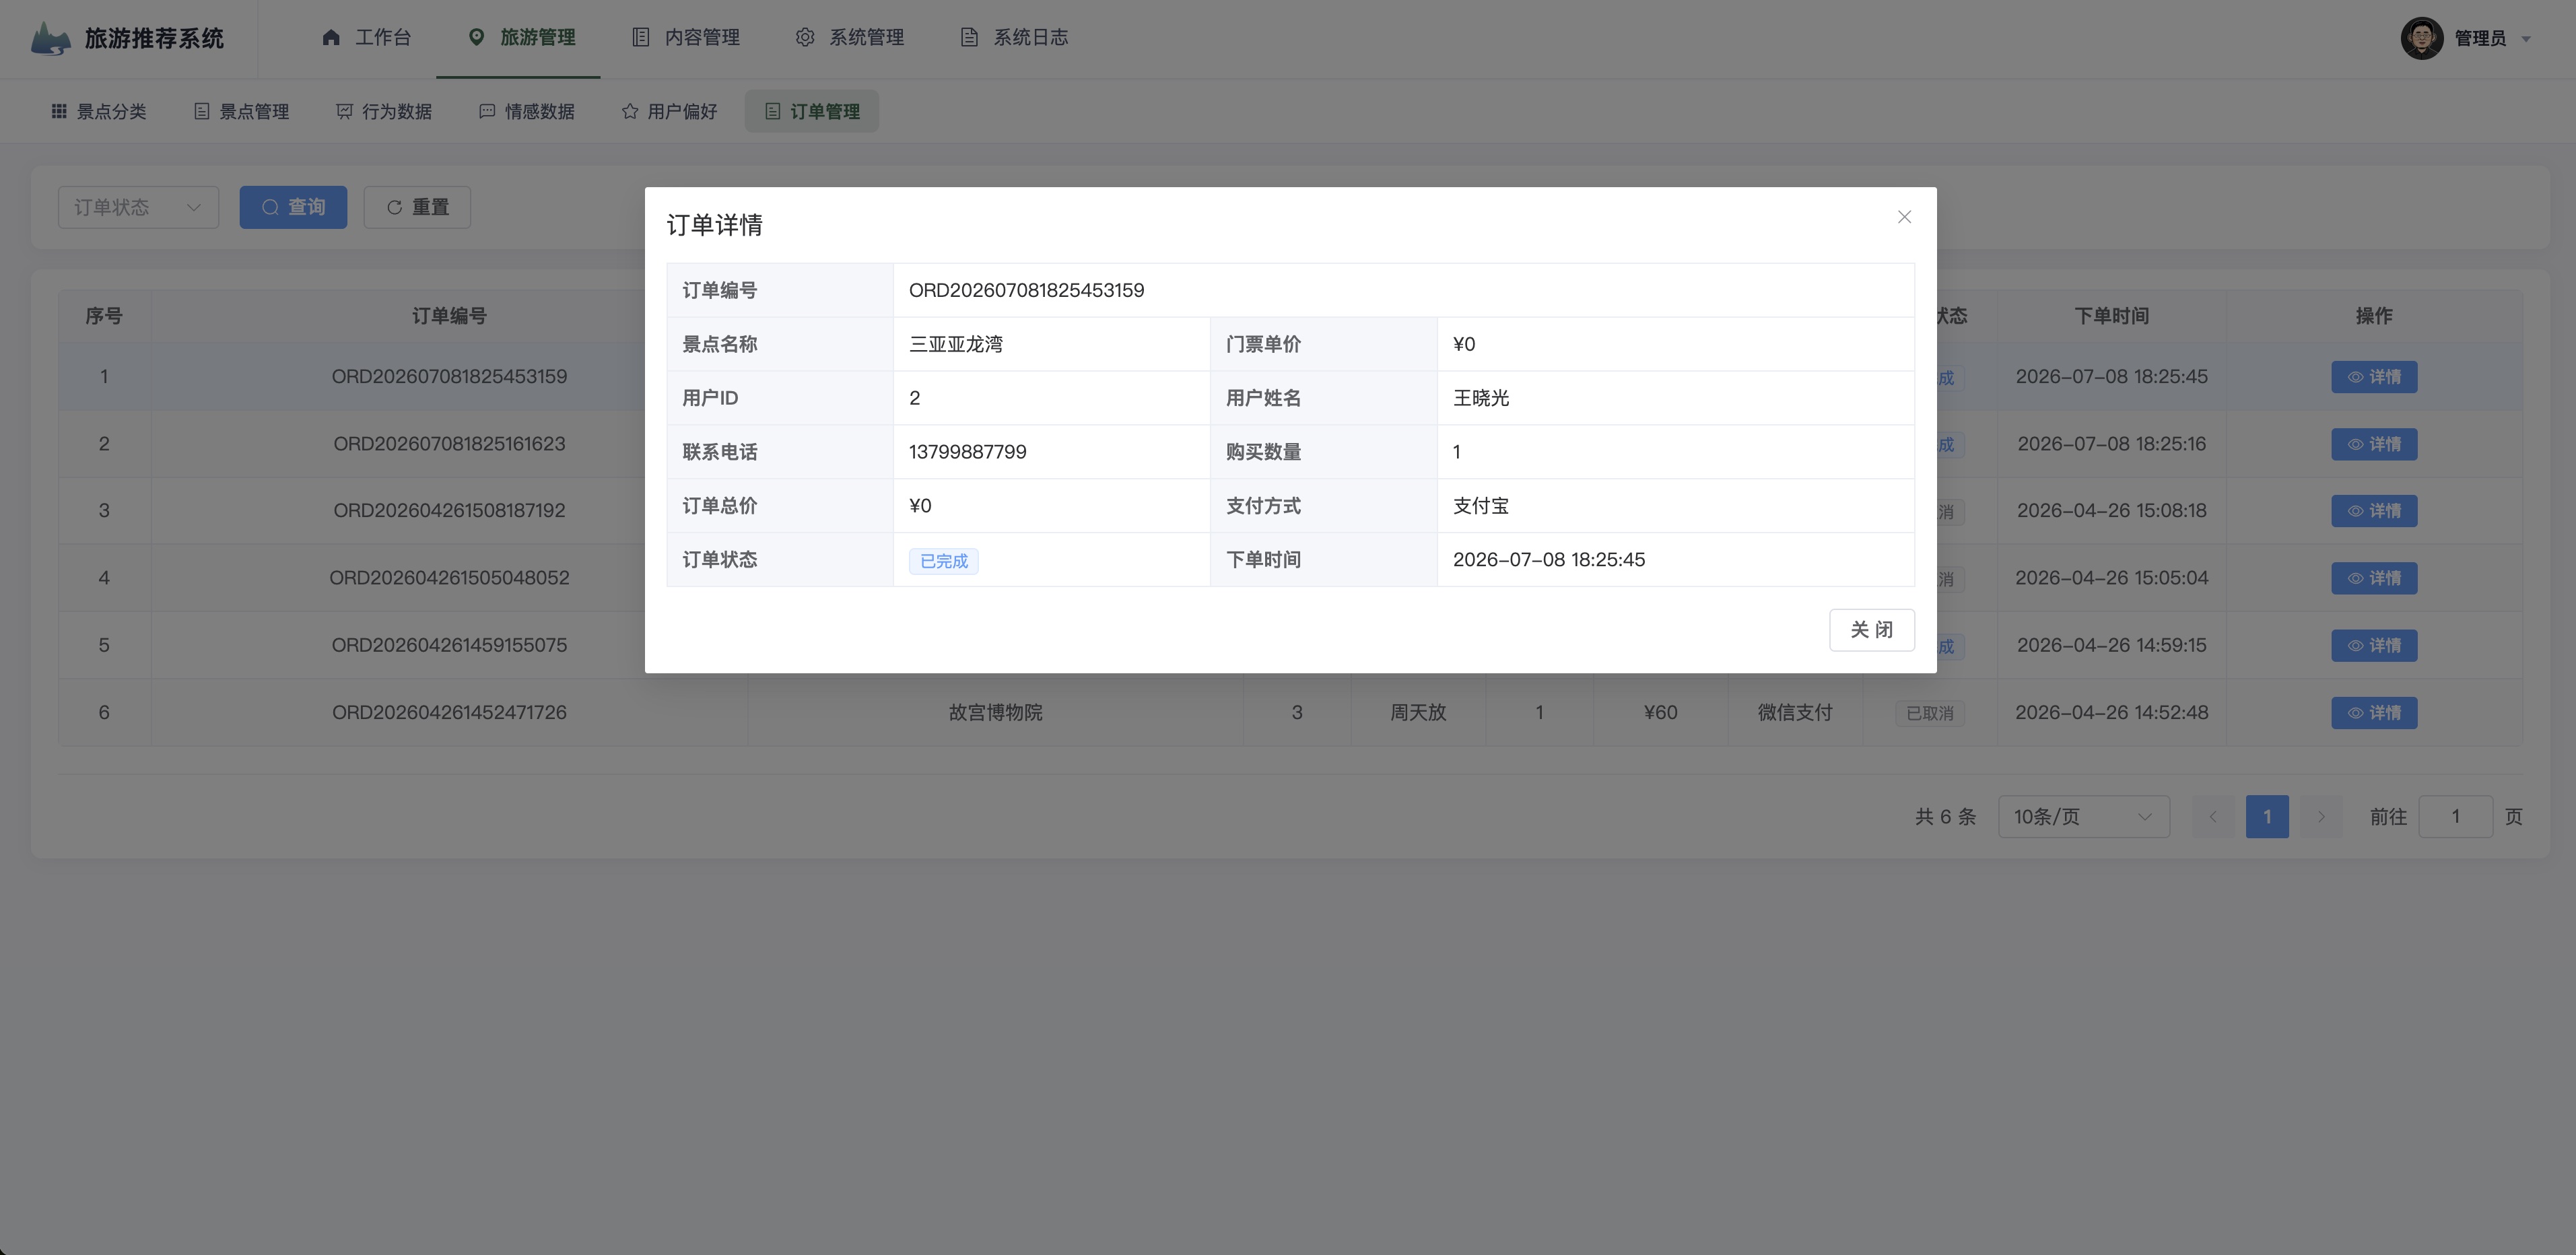Go to previous page with left arrow
Viewport: 2576px width, 1255px height.
tap(2213, 817)
